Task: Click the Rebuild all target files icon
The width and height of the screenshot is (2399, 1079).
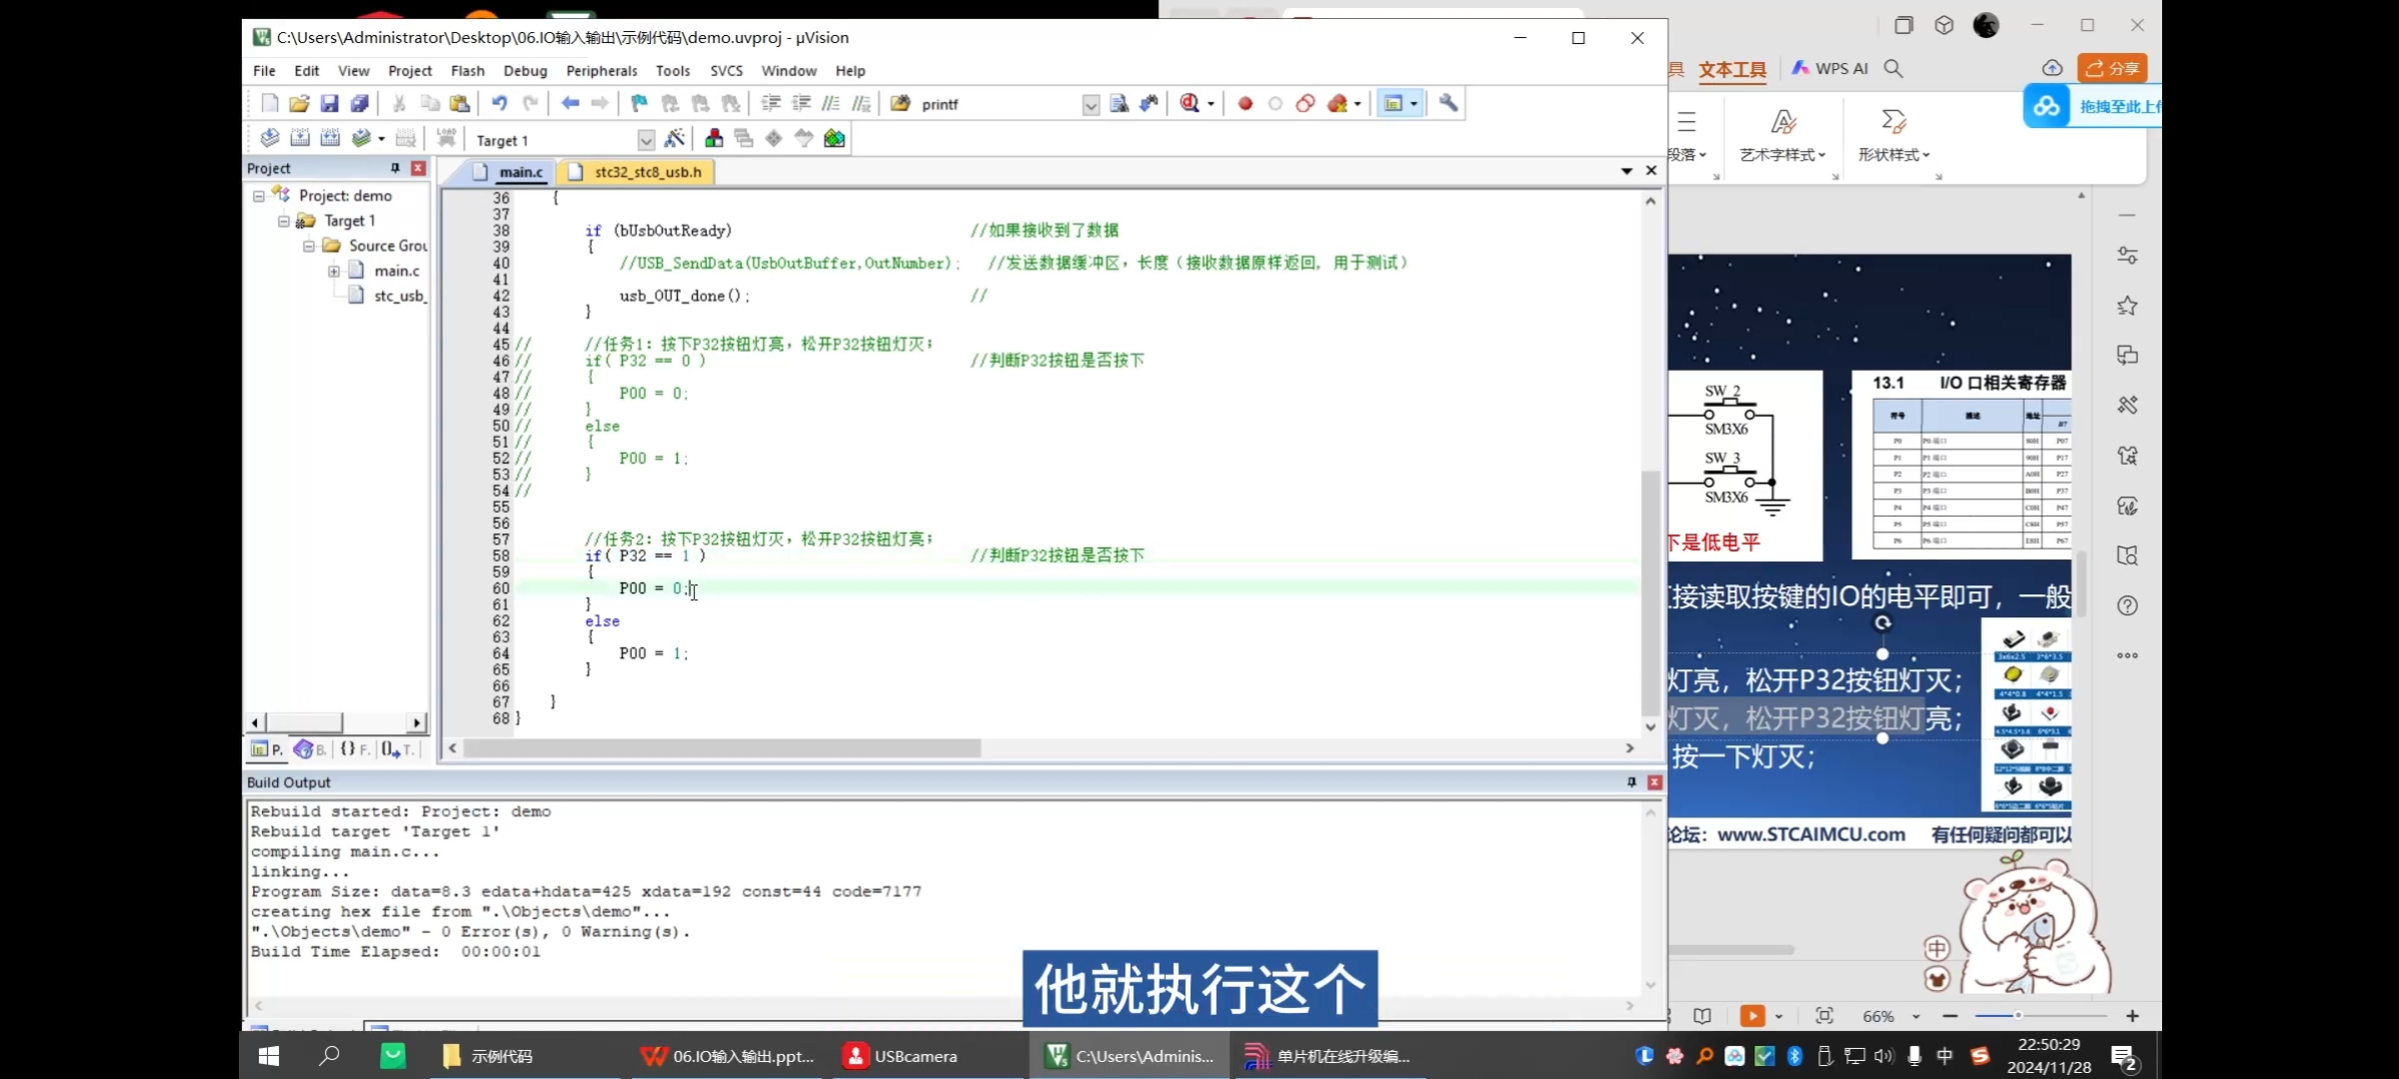Action: tap(330, 139)
